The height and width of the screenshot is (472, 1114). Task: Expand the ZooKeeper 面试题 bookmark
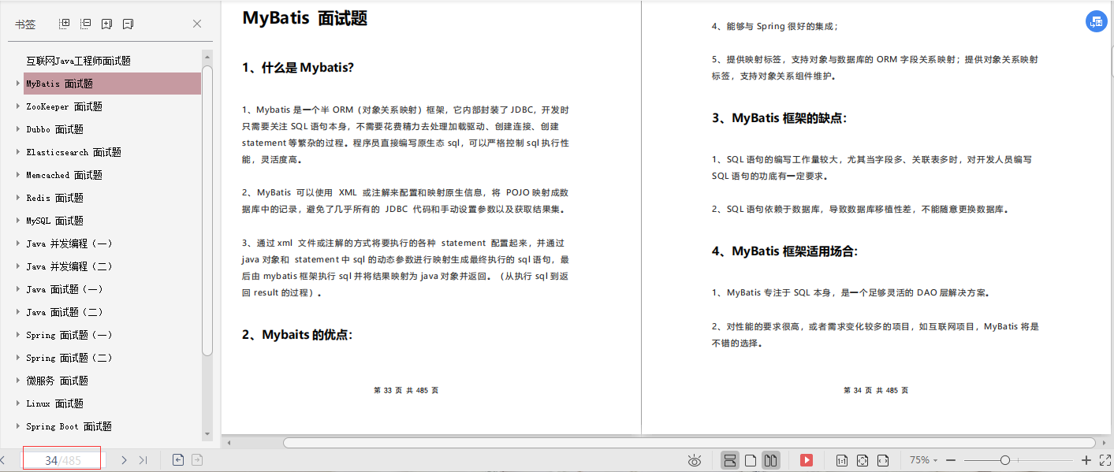point(18,106)
